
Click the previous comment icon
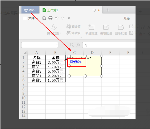click(131, 27)
